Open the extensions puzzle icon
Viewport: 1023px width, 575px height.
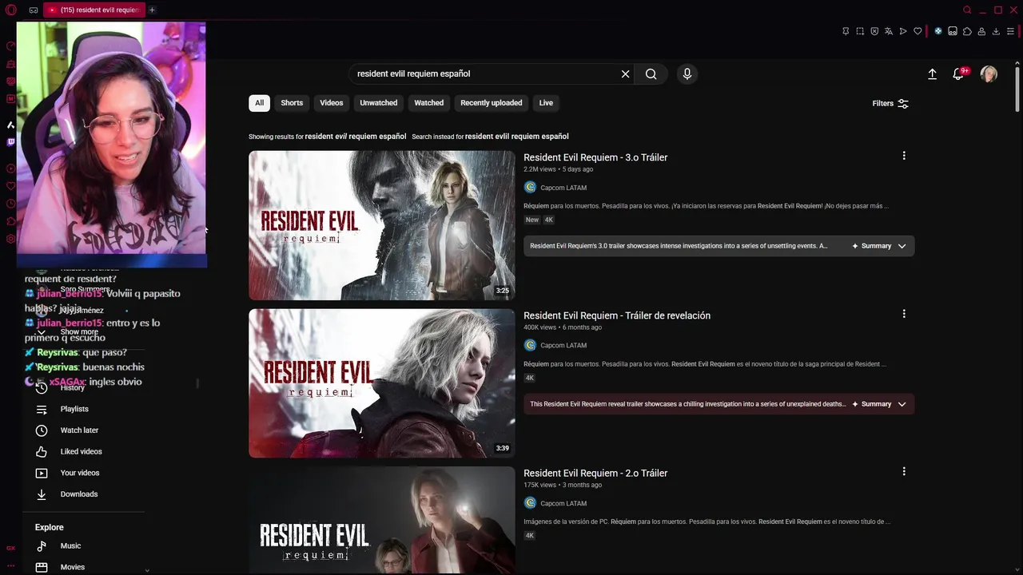(x=967, y=31)
